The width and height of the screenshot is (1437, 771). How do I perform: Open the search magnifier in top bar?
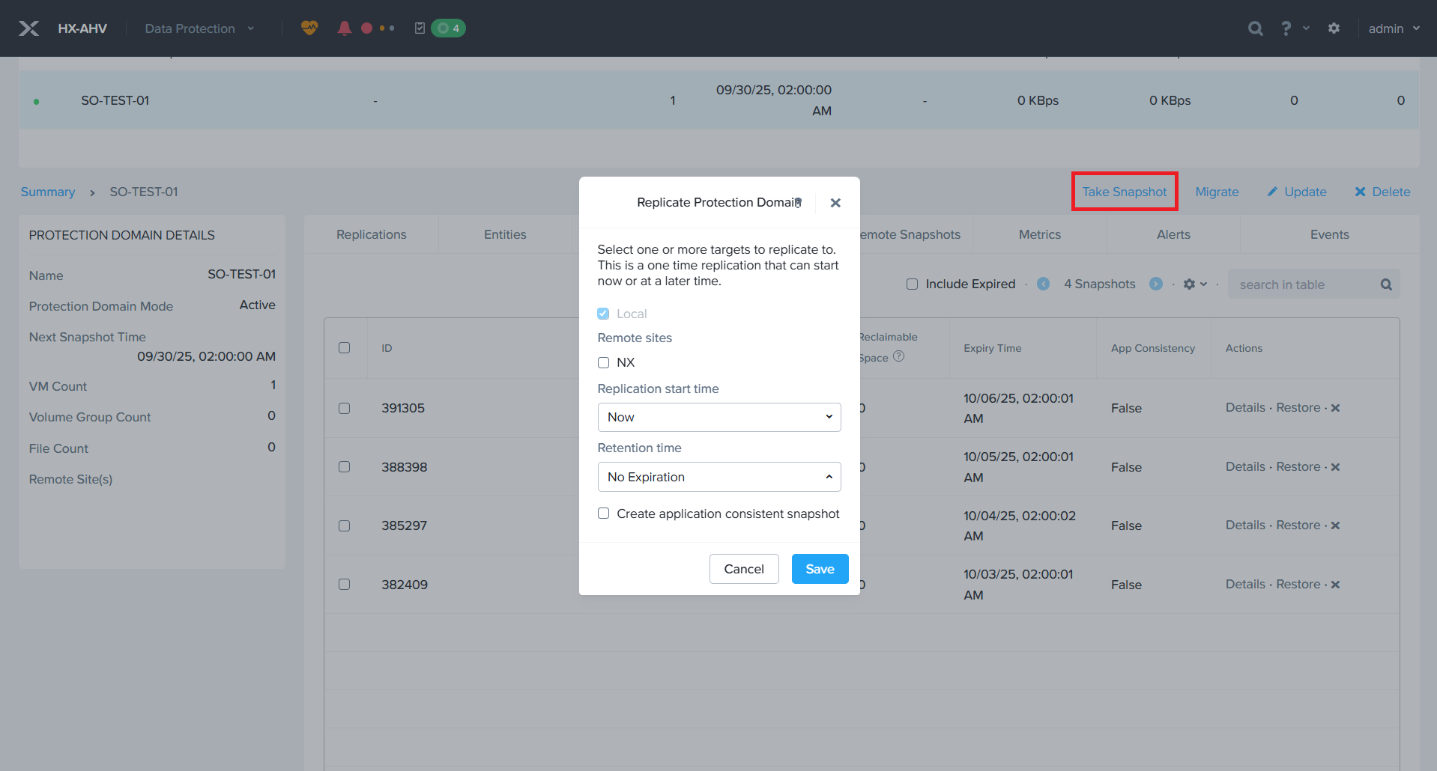click(1255, 28)
